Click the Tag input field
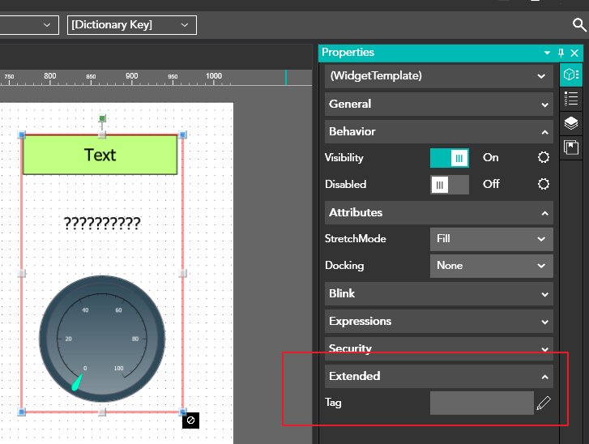The width and height of the screenshot is (589, 444). [x=481, y=403]
